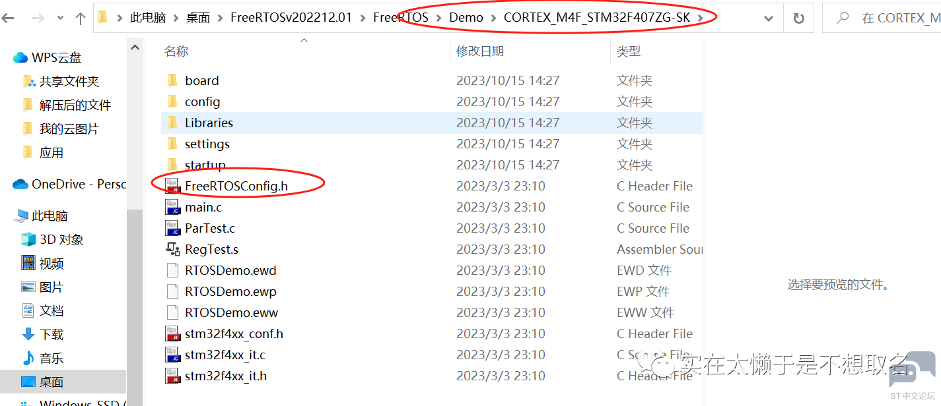The width and height of the screenshot is (941, 406).
Task: Expand the chevron after 桌面 breadcrumb
Action: coord(221,18)
